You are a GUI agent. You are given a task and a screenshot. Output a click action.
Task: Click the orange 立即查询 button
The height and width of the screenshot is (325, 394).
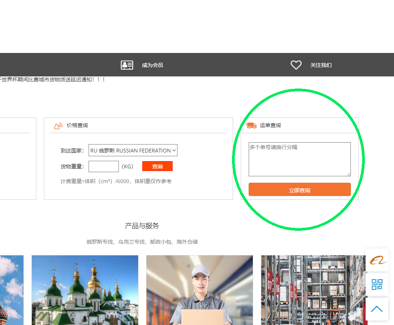pos(299,190)
